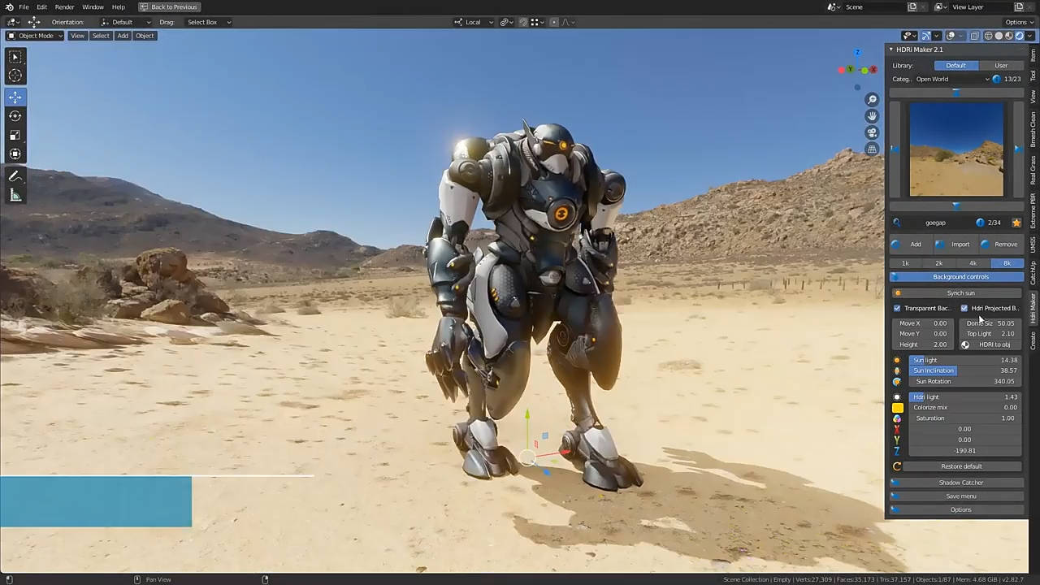Viewport: 1040px width, 585px height.
Task: Show next HDRI with right arrow
Action: pyautogui.click(x=1017, y=149)
